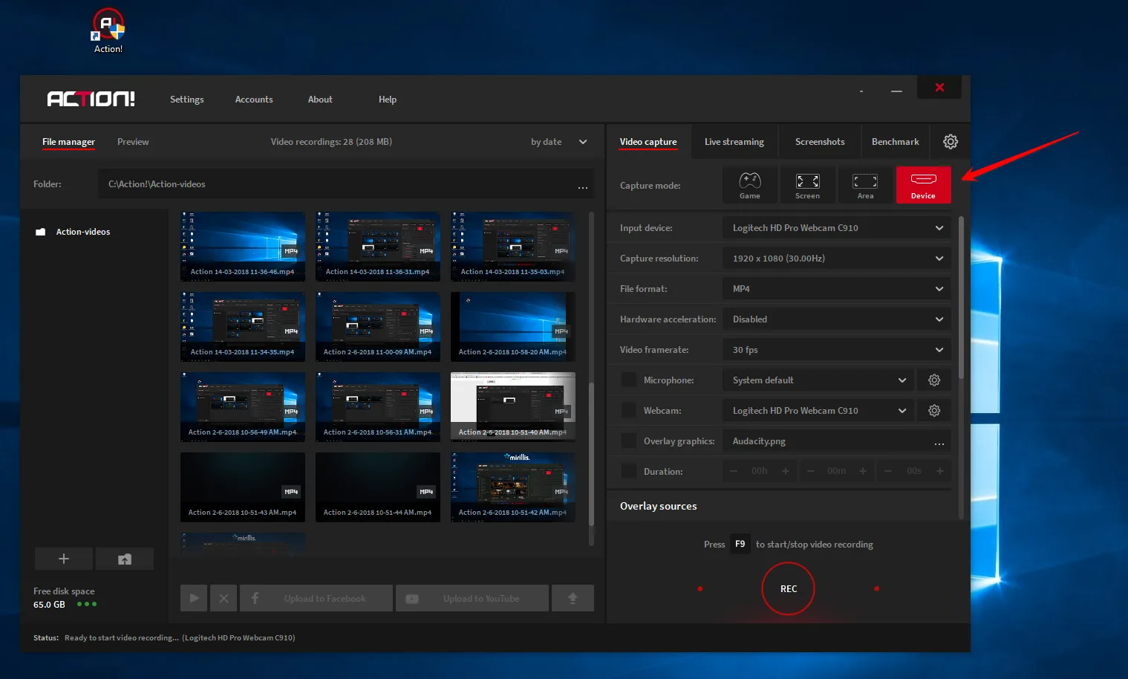The height and width of the screenshot is (679, 1128).
Task: Open the Settings menu
Action: [186, 100]
